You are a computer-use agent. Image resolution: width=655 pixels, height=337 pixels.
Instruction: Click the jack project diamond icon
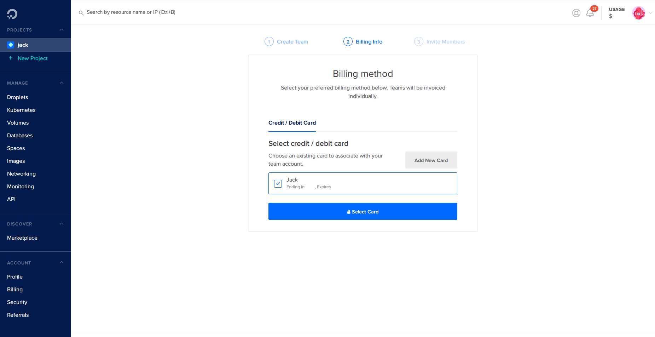(11, 45)
